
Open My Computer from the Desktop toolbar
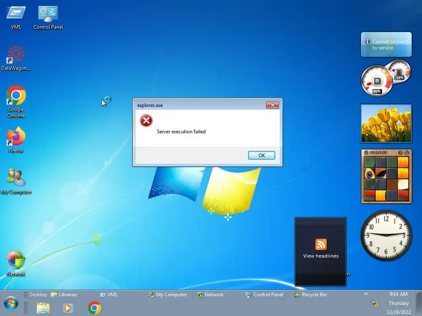167,295
